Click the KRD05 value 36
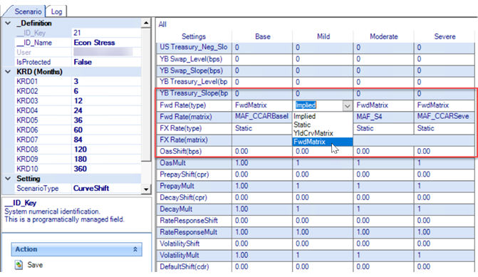This screenshot has height=277, width=478. coord(78,120)
